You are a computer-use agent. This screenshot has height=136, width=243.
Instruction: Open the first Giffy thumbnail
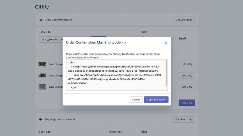tap(42, 64)
